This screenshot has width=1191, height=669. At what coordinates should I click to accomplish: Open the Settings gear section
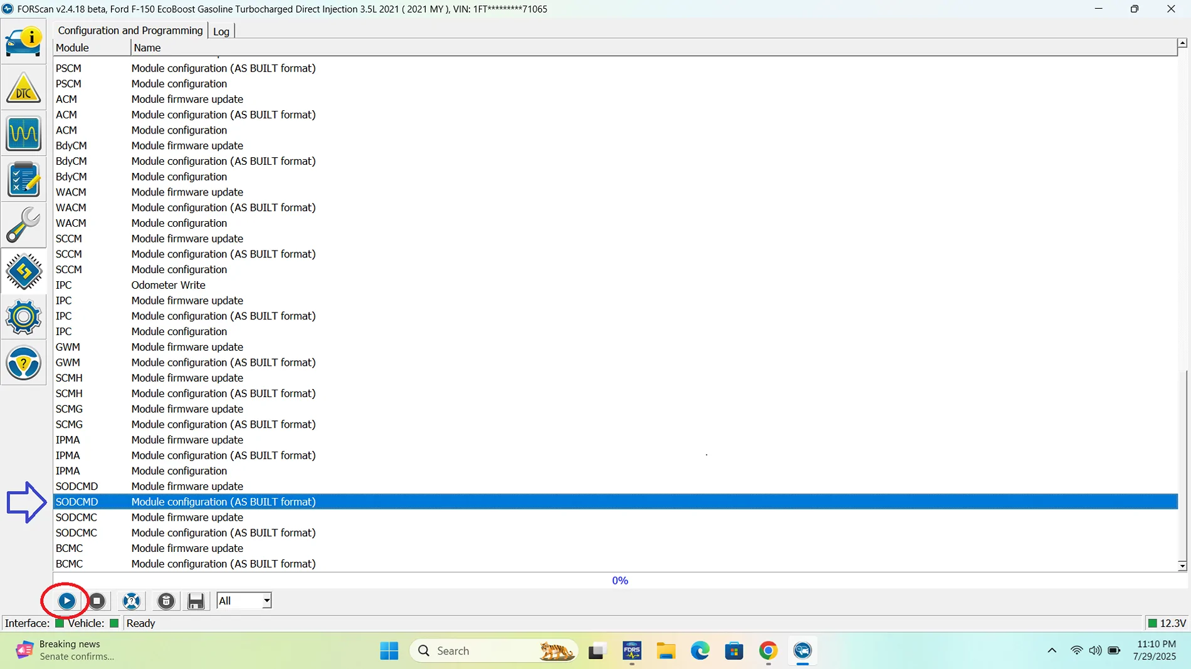(24, 317)
